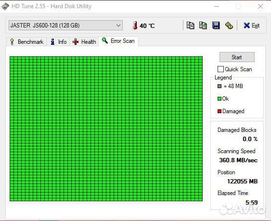Screen dimensions: 271x221
Task: Expand the drive list arrow
Action: pyautogui.click(x=118, y=26)
